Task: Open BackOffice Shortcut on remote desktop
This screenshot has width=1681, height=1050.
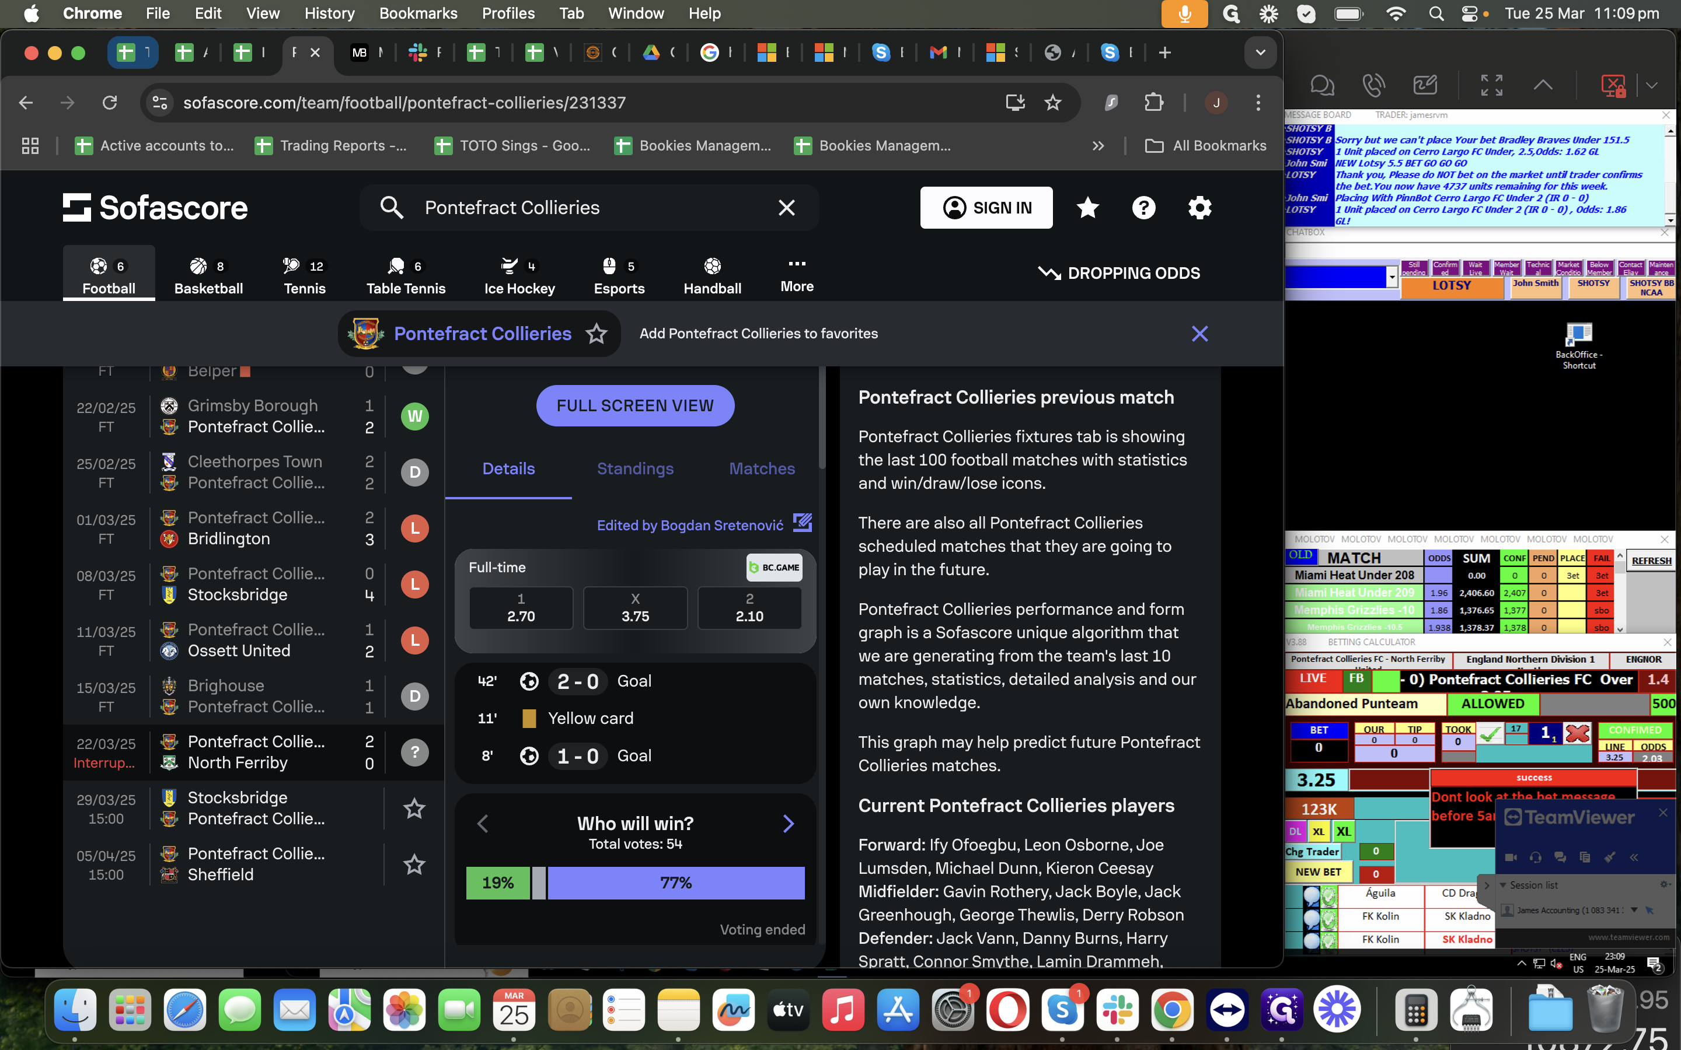Action: coord(1578,345)
